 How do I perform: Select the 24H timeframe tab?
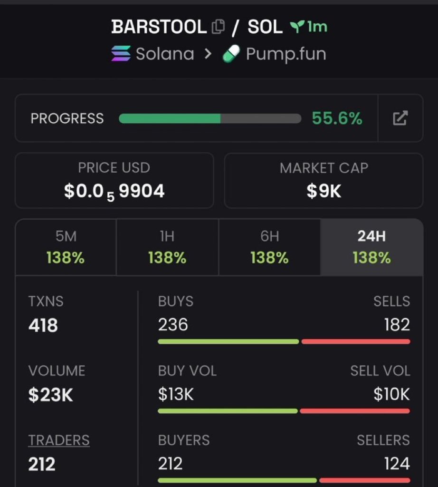pos(371,247)
